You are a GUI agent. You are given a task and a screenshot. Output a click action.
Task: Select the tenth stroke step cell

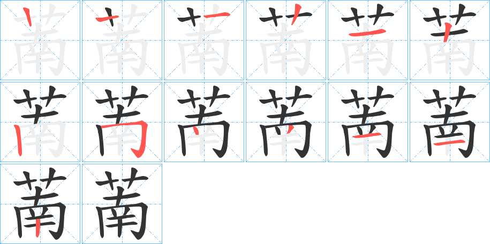[286, 122]
